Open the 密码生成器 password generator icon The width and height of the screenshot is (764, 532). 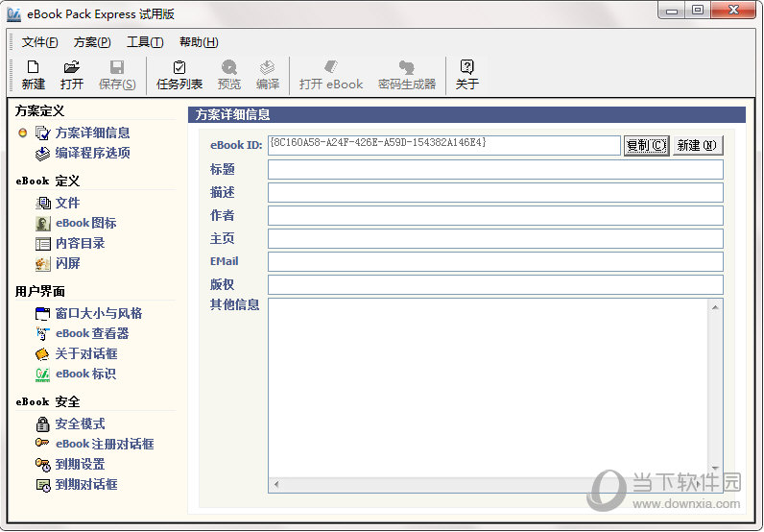pyautogui.click(x=406, y=67)
